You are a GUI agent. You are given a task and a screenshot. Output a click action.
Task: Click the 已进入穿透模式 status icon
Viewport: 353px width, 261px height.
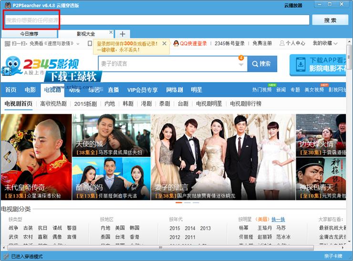[6, 256]
